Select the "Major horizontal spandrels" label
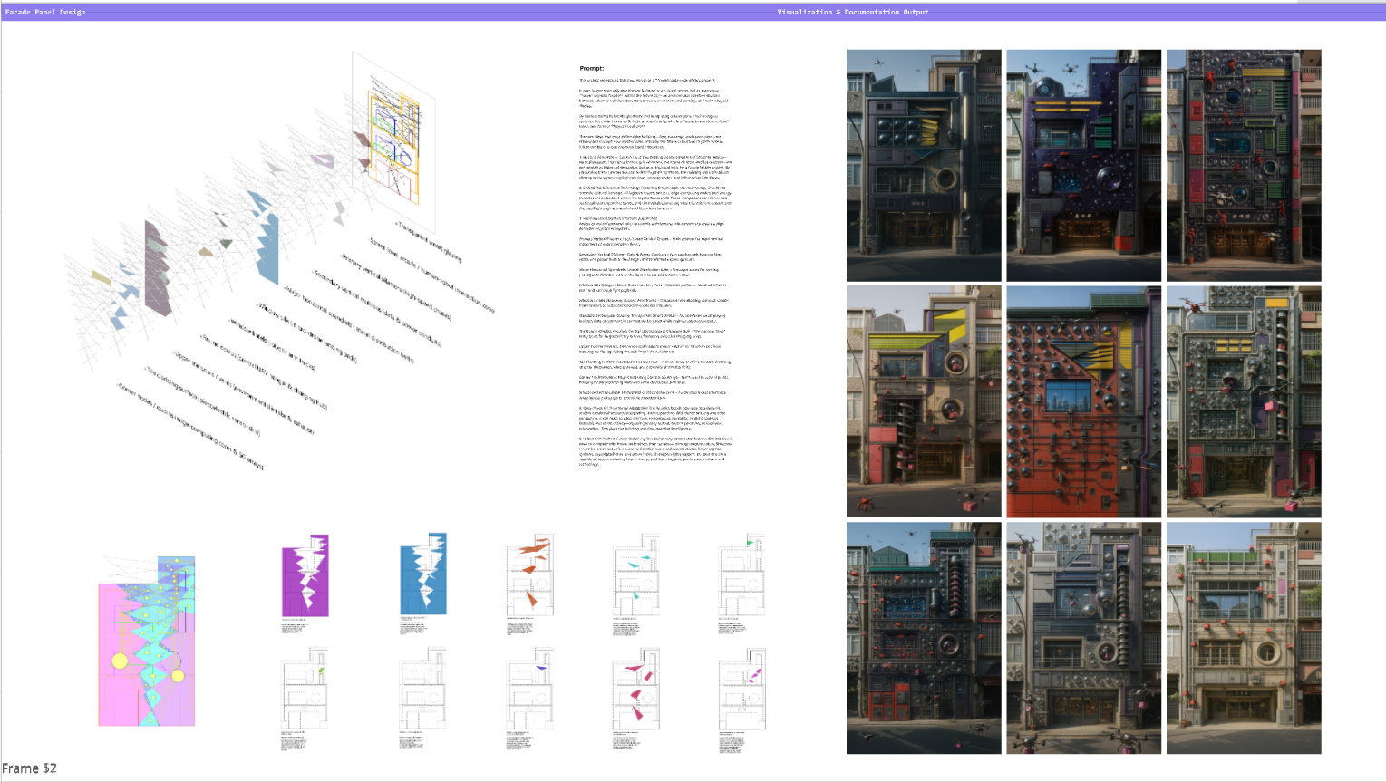Viewport: 1386px width, 782px height. pyautogui.click(x=350, y=325)
